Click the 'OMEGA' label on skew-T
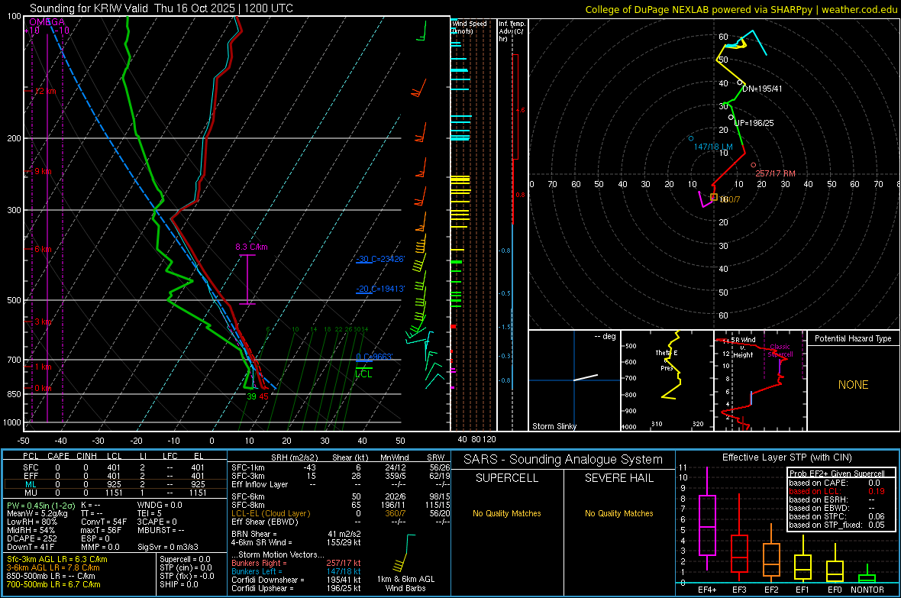 coord(47,22)
